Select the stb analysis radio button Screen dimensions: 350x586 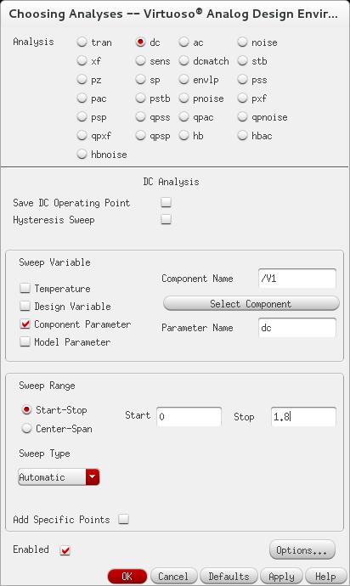(x=242, y=61)
